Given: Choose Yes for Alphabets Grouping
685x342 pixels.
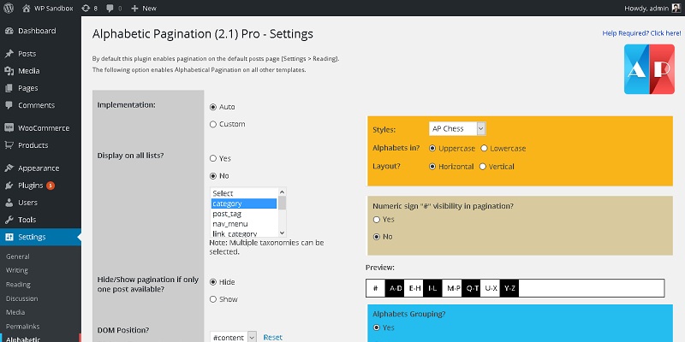Looking at the screenshot, I should pyautogui.click(x=377, y=327).
